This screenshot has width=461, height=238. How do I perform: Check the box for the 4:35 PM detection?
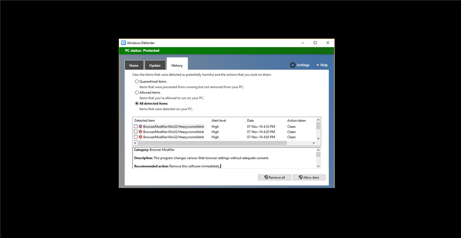136,126
